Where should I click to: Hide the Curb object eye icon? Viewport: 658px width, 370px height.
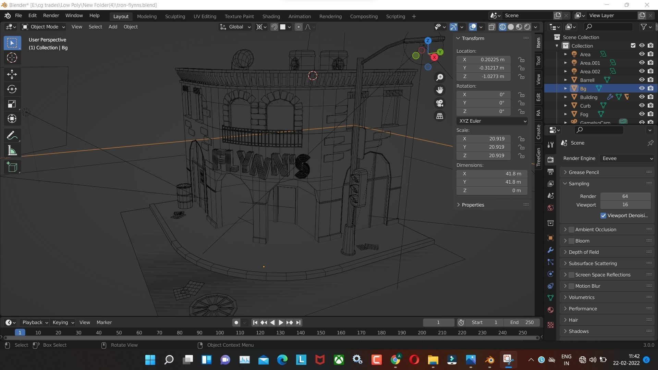tap(642, 106)
